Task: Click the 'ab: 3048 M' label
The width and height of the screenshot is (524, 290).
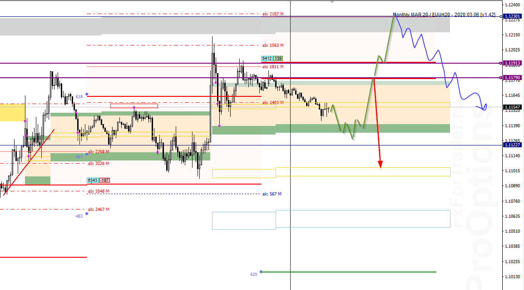Action: point(99,191)
